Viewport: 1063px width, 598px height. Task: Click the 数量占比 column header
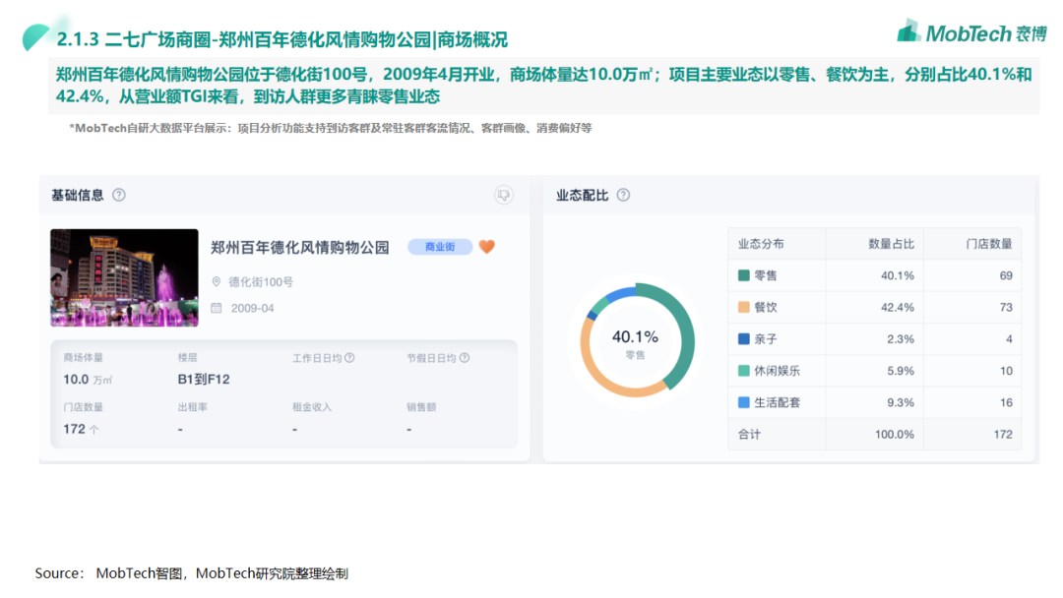(891, 244)
